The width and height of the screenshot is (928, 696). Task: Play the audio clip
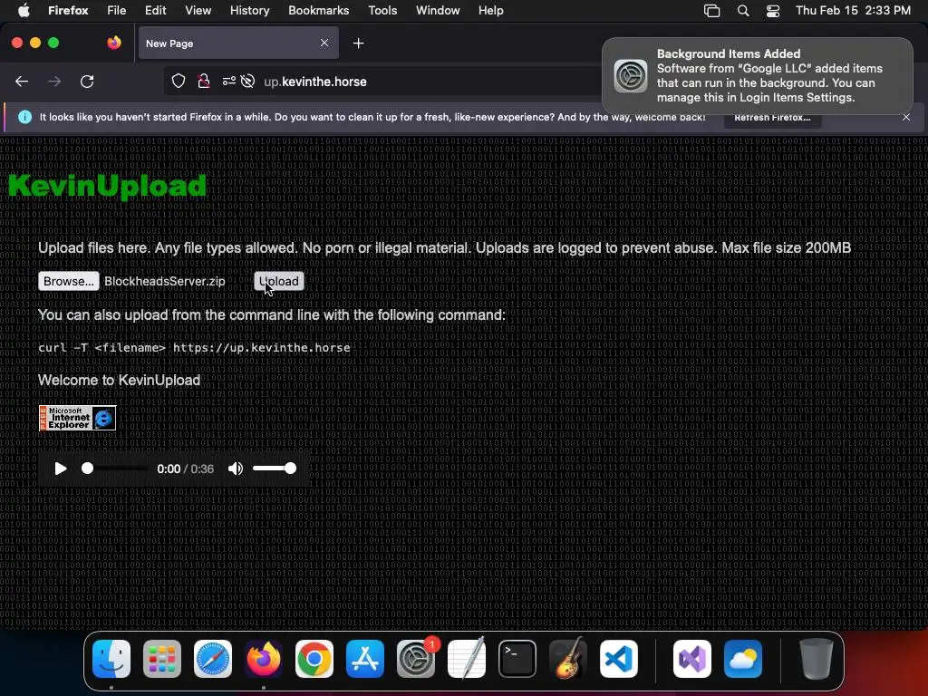pyautogui.click(x=61, y=469)
